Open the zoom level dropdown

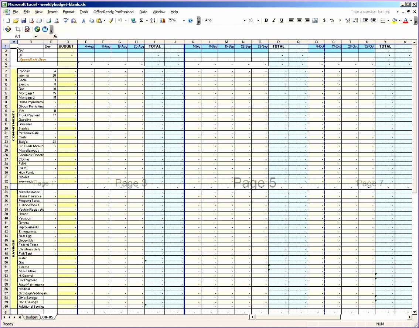pos(184,20)
